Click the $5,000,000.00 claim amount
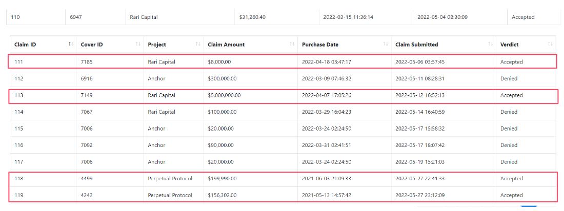Screen dimensions: 564x211 [225, 95]
